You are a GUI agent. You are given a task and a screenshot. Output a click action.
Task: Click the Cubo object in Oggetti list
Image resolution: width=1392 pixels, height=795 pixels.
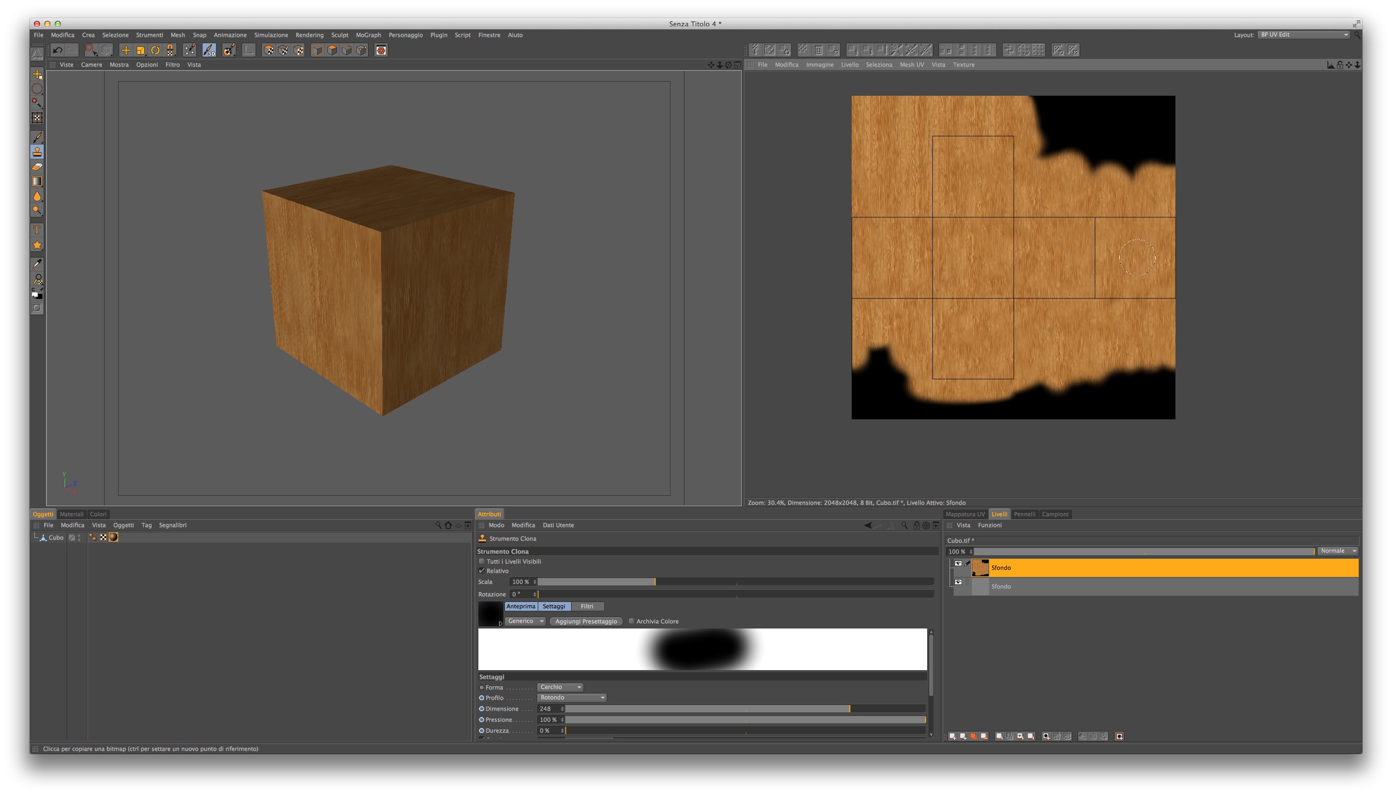click(56, 537)
